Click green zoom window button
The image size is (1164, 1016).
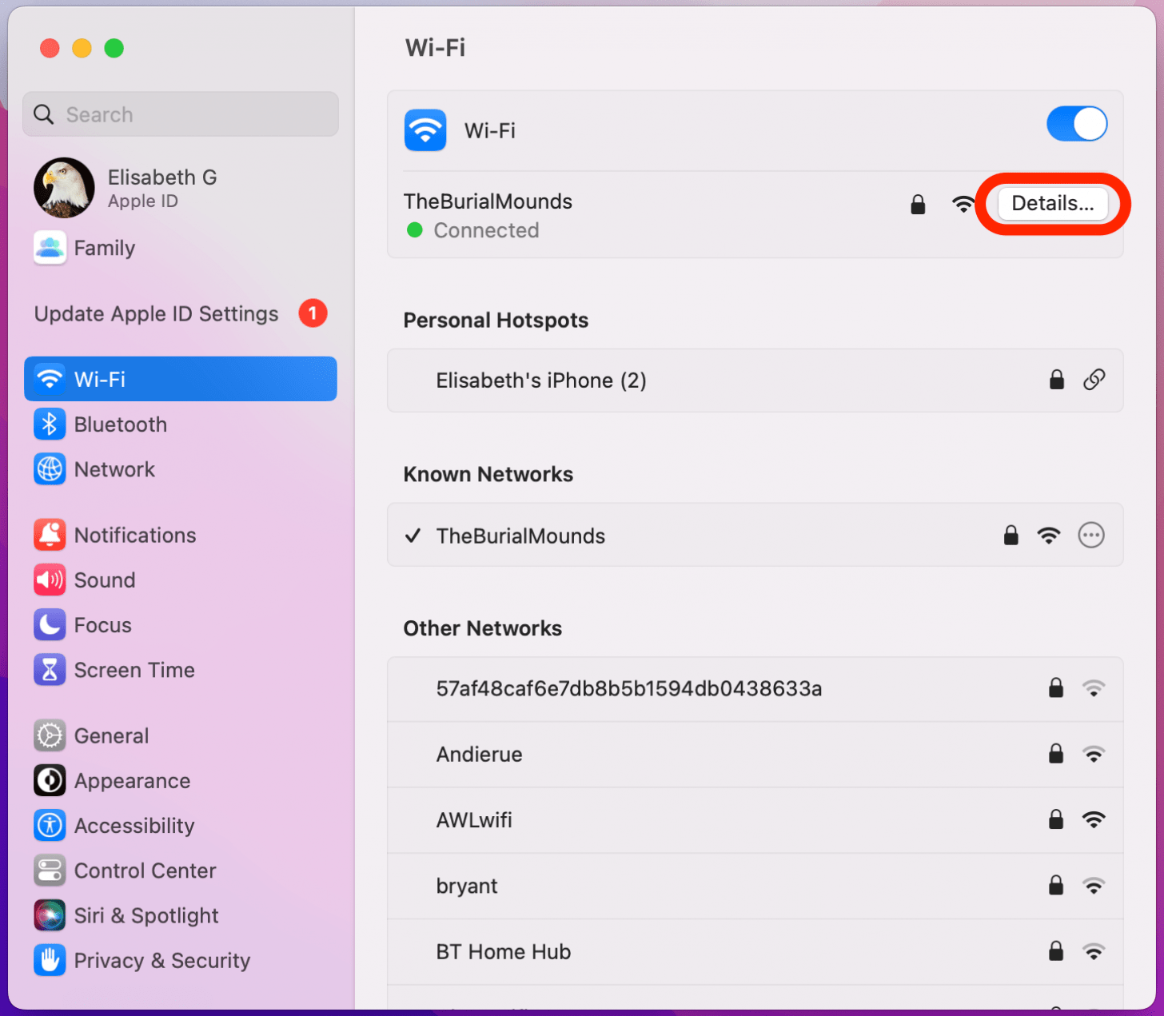[114, 48]
